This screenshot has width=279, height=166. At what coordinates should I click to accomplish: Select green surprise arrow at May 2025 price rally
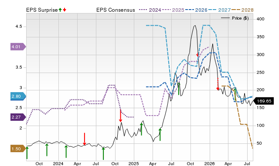[x=160, y=135]
